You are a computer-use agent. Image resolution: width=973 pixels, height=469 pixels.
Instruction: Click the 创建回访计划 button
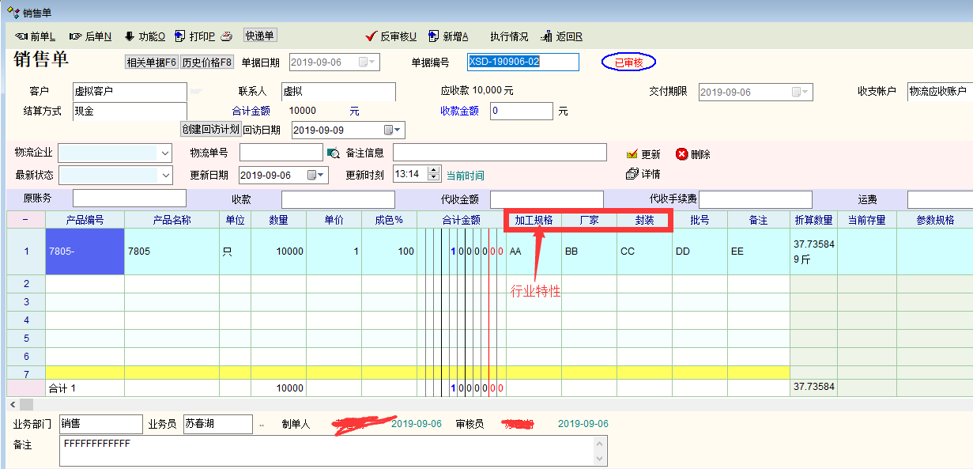210,129
